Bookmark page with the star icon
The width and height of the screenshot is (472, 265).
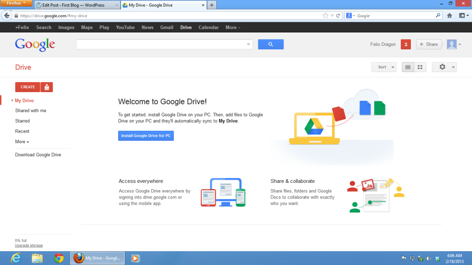point(325,16)
